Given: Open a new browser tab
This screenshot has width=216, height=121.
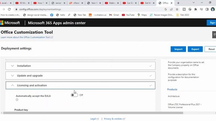Looking at the screenshot, I should pos(178,3).
